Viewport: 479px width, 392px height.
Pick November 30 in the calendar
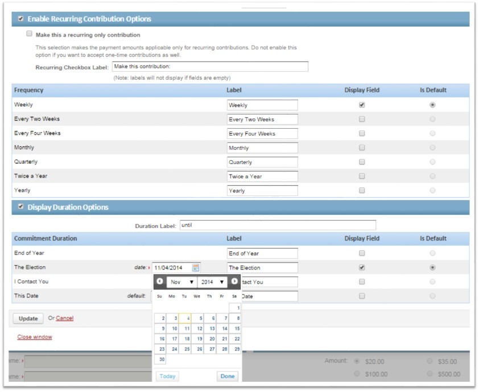(x=160, y=360)
